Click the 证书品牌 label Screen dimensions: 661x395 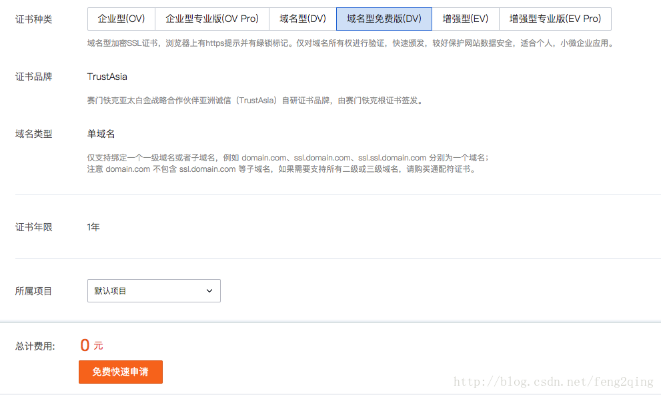click(x=34, y=77)
